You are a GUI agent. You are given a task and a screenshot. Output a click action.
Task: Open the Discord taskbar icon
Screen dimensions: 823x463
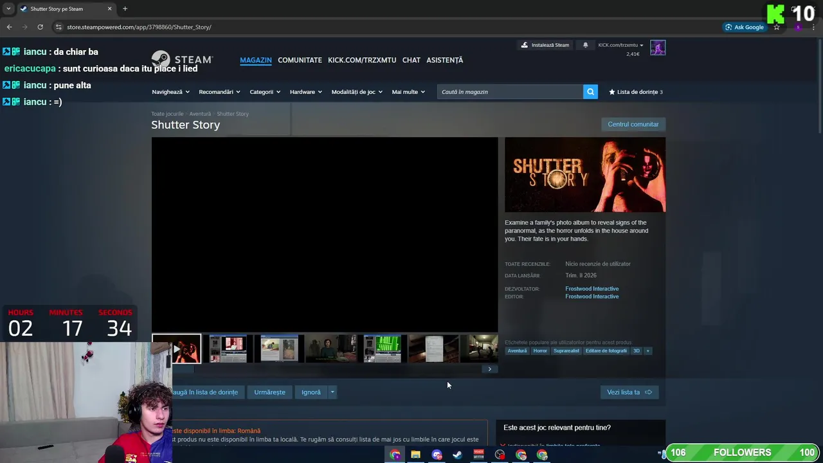pos(437,455)
